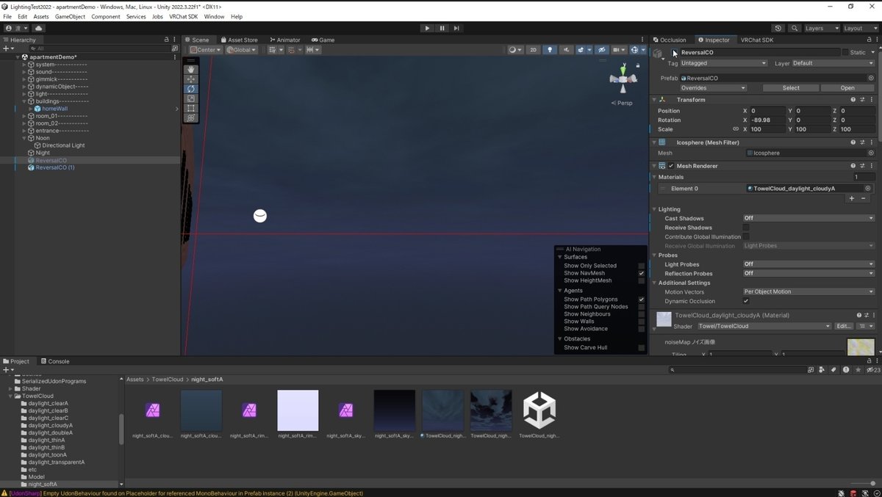
Task: Toggle scene visibility hidden-eye icon
Action: click(602, 50)
